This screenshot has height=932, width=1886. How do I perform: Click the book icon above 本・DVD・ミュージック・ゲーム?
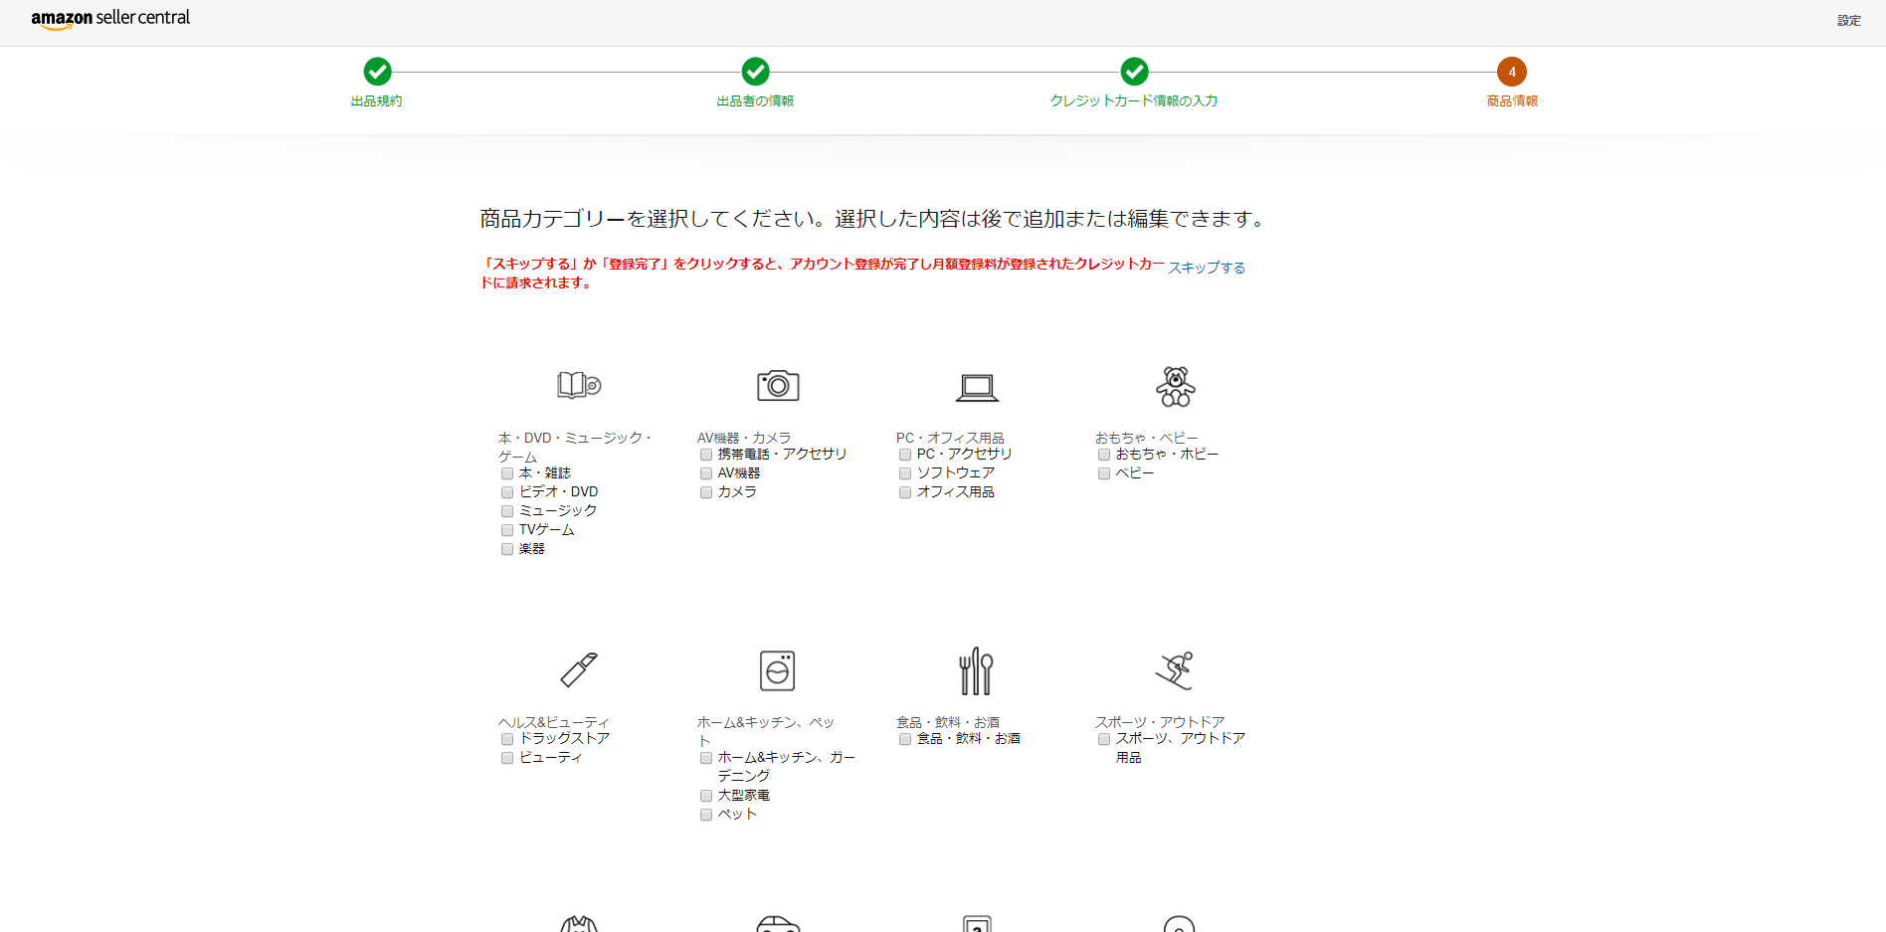[577, 386]
